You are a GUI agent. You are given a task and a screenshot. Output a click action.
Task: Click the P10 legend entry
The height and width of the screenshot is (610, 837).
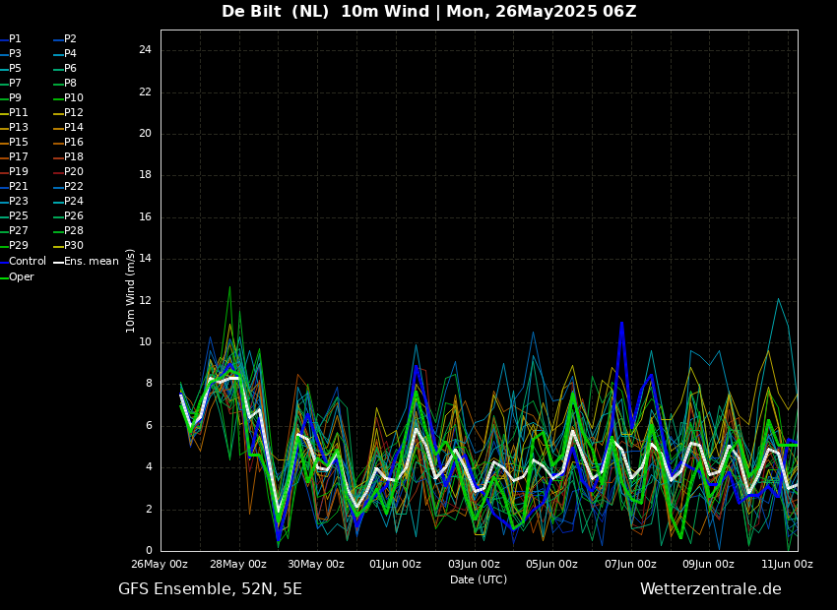tap(74, 98)
